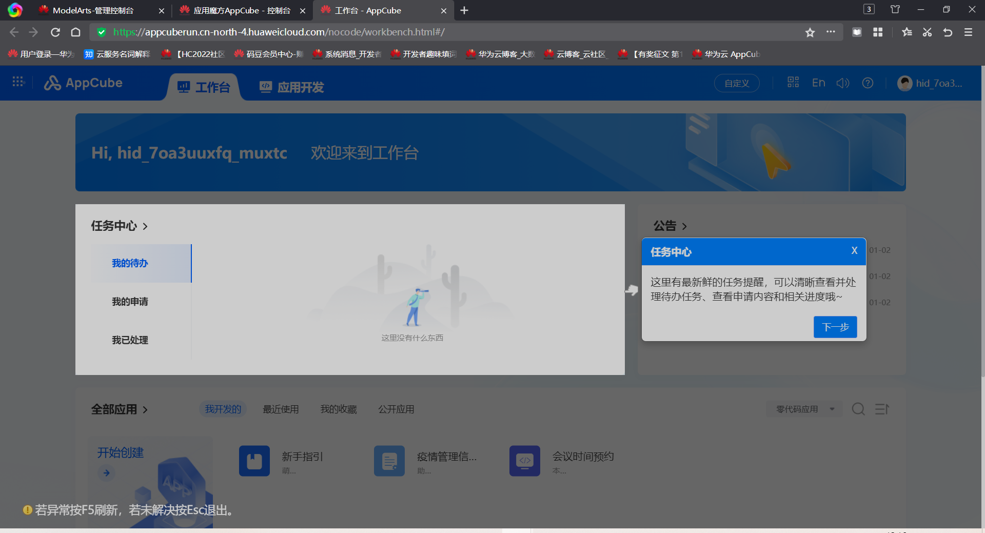Screen dimensions: 985x533
Task: Open the AppCube app grid launcher icon
Action: click(x=18, y=82)
